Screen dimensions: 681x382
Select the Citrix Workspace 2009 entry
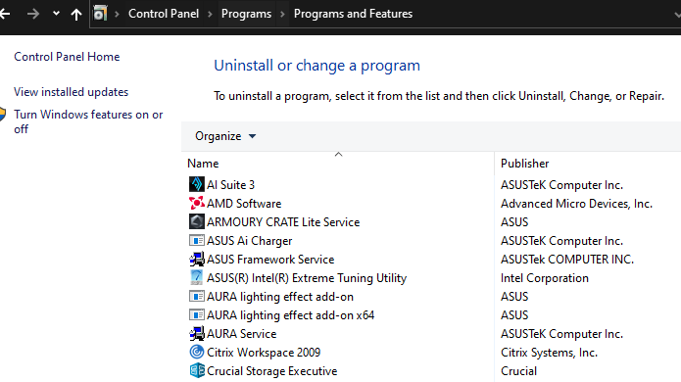264,353
